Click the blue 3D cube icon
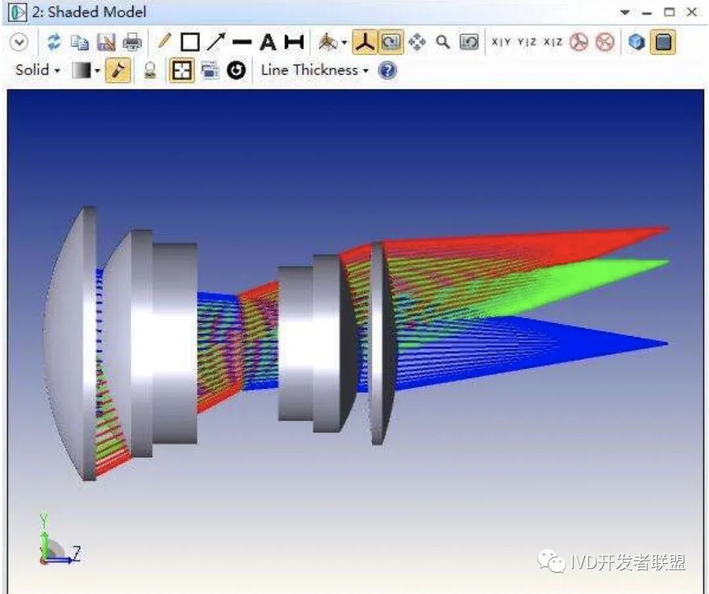The image size is (709, 594). pos(636,43)
